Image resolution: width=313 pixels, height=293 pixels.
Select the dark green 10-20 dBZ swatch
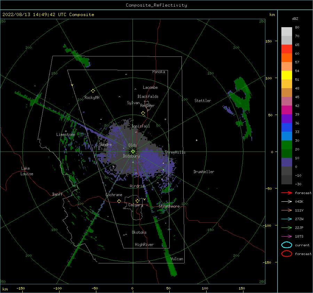pos(287,154)
